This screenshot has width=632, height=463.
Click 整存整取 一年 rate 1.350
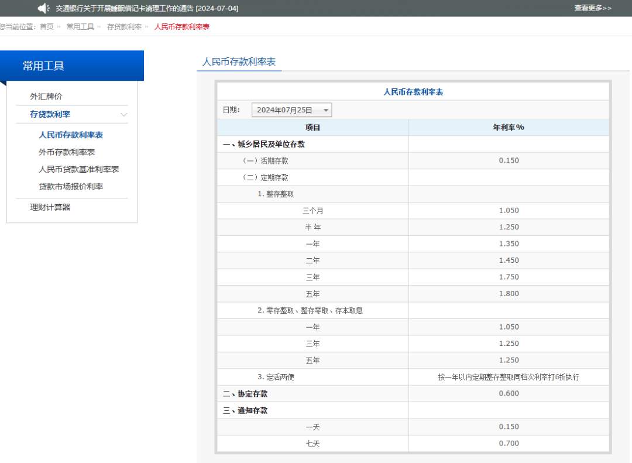pyautogui.click(x=509, y=243)
